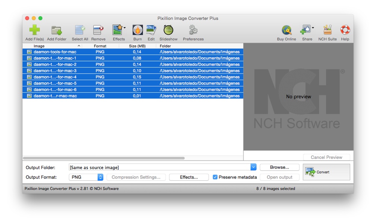Open the Output Format PNG dropdown
Screen dimensions: 376x224
click(x=86, y=177)
